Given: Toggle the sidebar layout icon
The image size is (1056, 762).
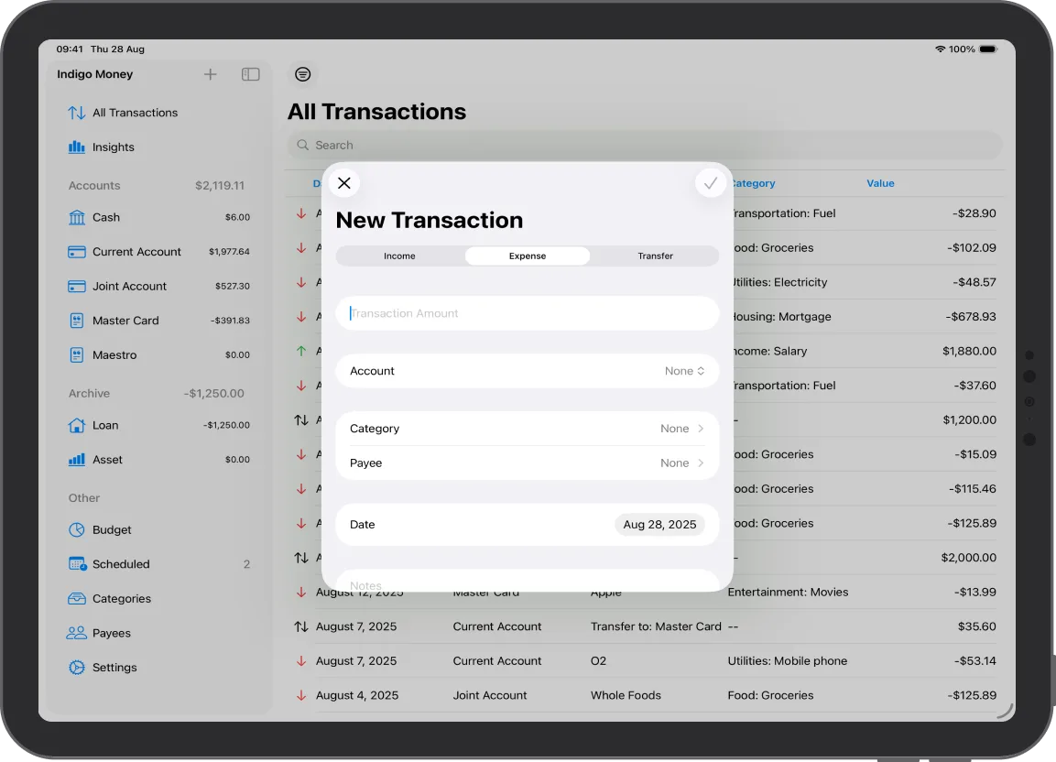Looking at the screenshot, I should pyautogui.click(x=250, y=74).
